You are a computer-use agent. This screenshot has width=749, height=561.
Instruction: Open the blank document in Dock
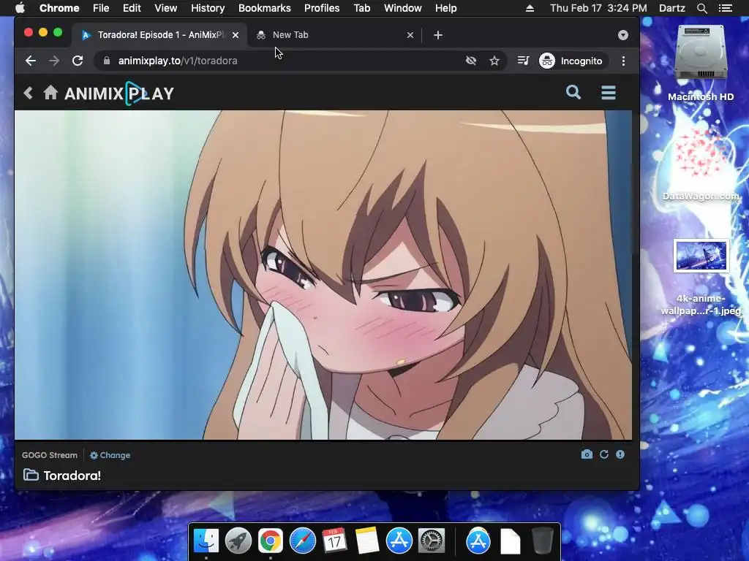tap(510, 541)
